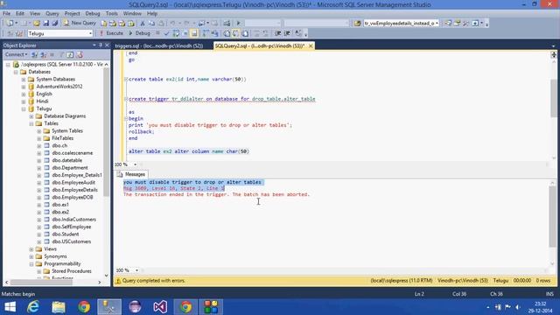Expand the AdventureWorks2012 database node
This screenshot has height=315, width=560.
coord(24,87)
